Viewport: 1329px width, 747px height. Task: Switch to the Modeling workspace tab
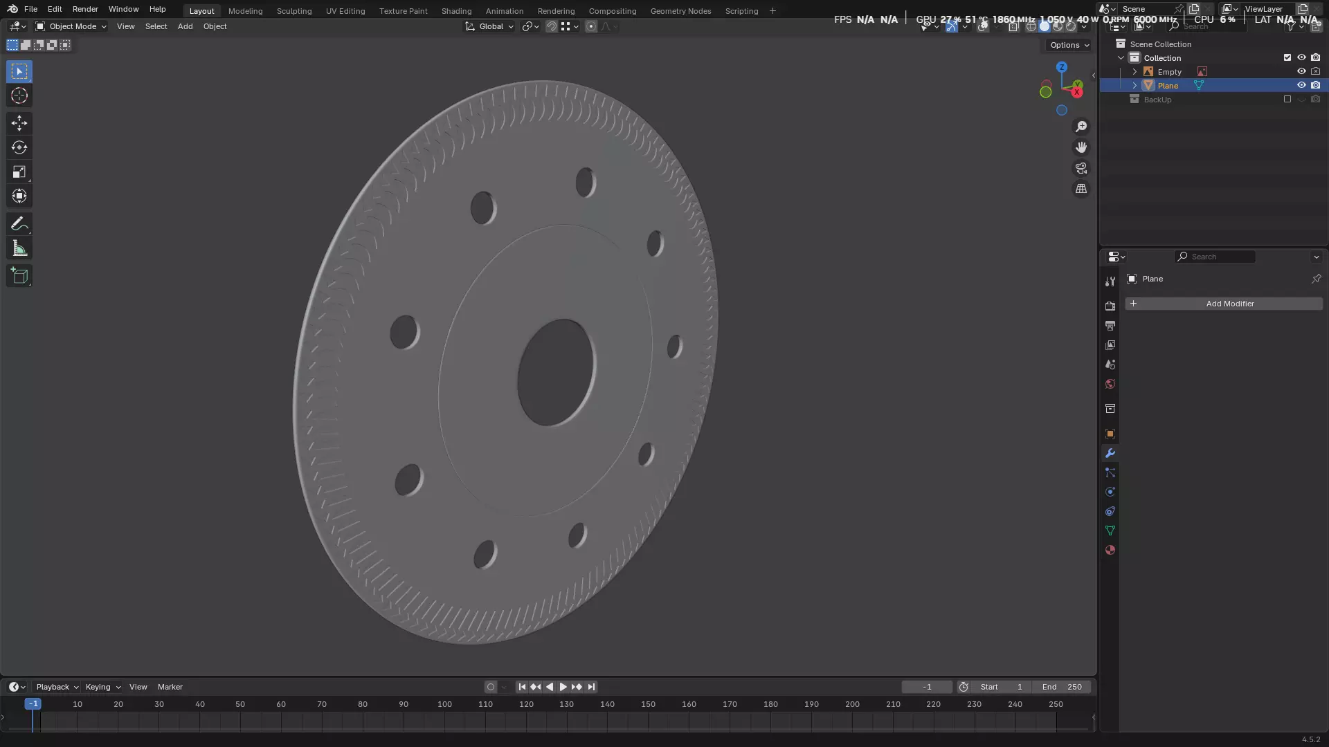(x=245, y=11)
